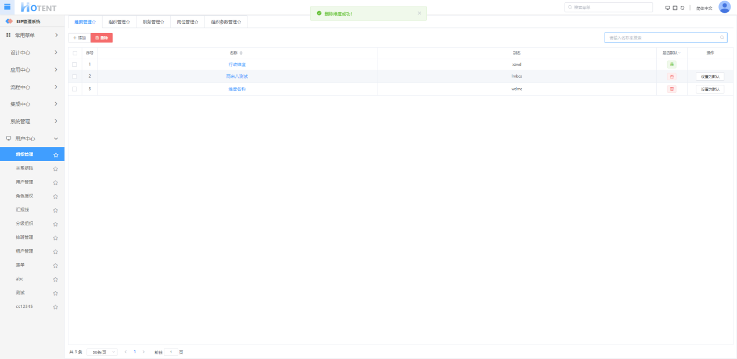
Task: Click the star icon beside 租户管理
Action: (x=56, y=252)
